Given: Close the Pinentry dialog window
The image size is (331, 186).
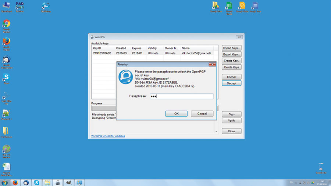Looking at the screenshot, I should pos(212,64).
